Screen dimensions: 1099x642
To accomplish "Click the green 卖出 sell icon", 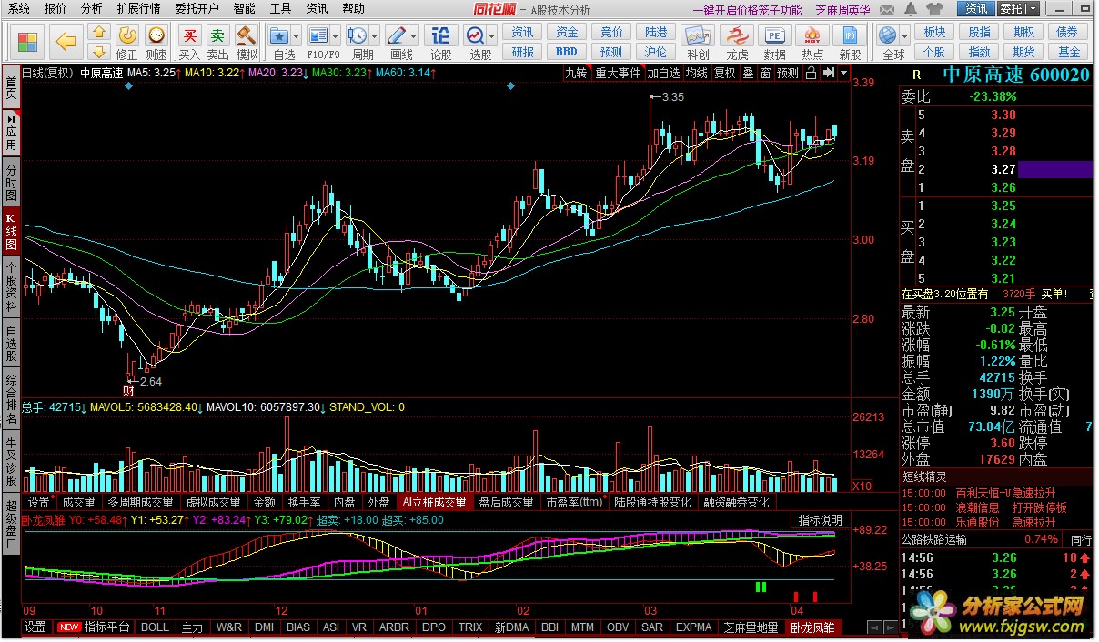I will coord(217,35).
